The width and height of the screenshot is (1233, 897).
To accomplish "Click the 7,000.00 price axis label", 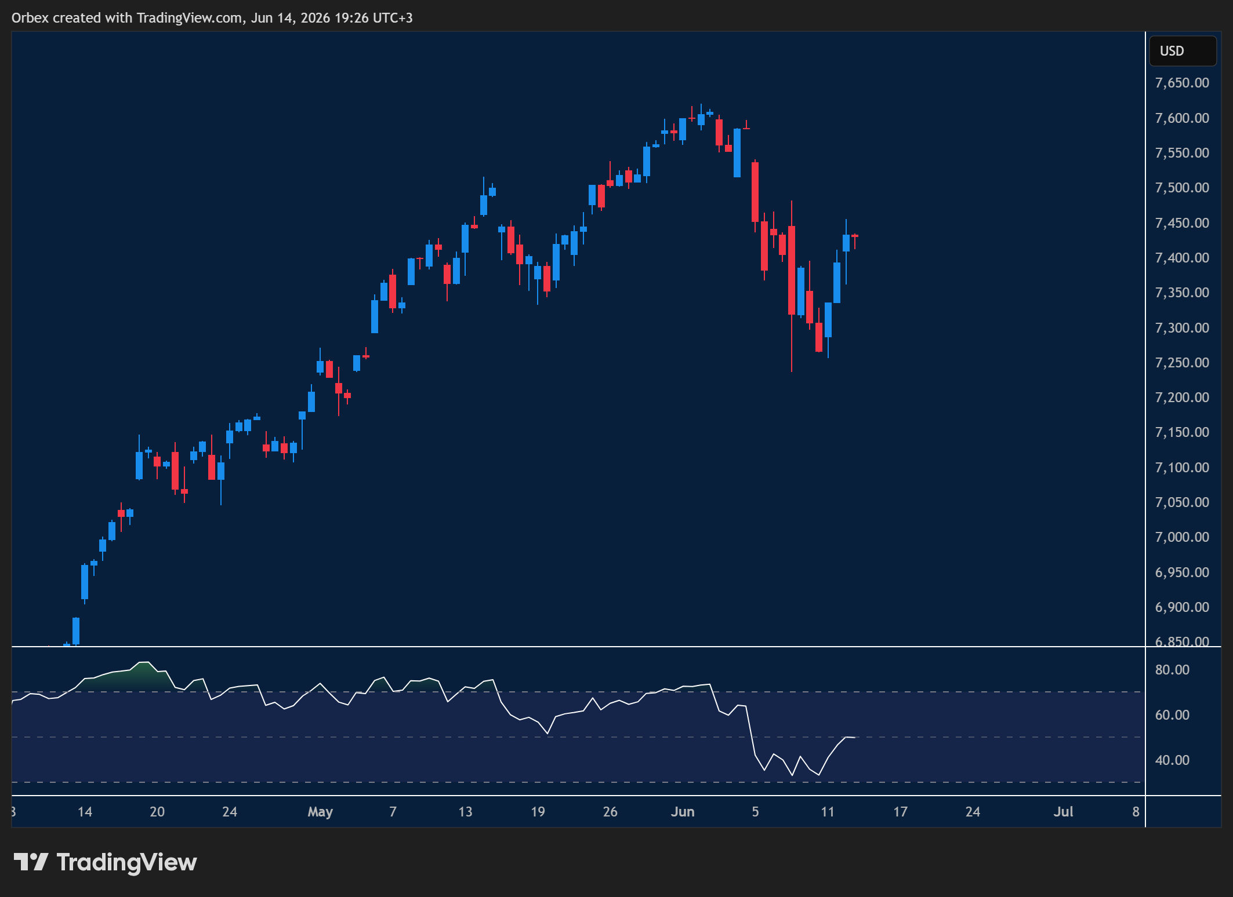I will pyautogui.click(x=1182, y=537).
